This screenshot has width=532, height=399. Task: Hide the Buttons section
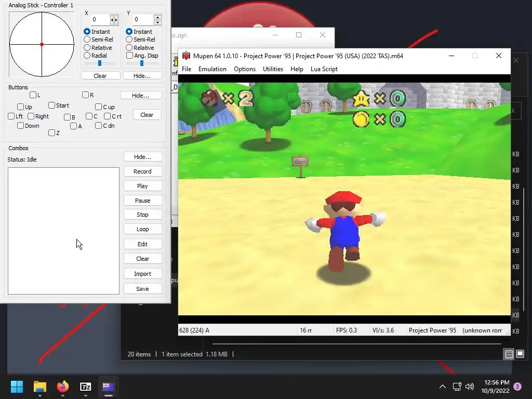coord(141,96)
